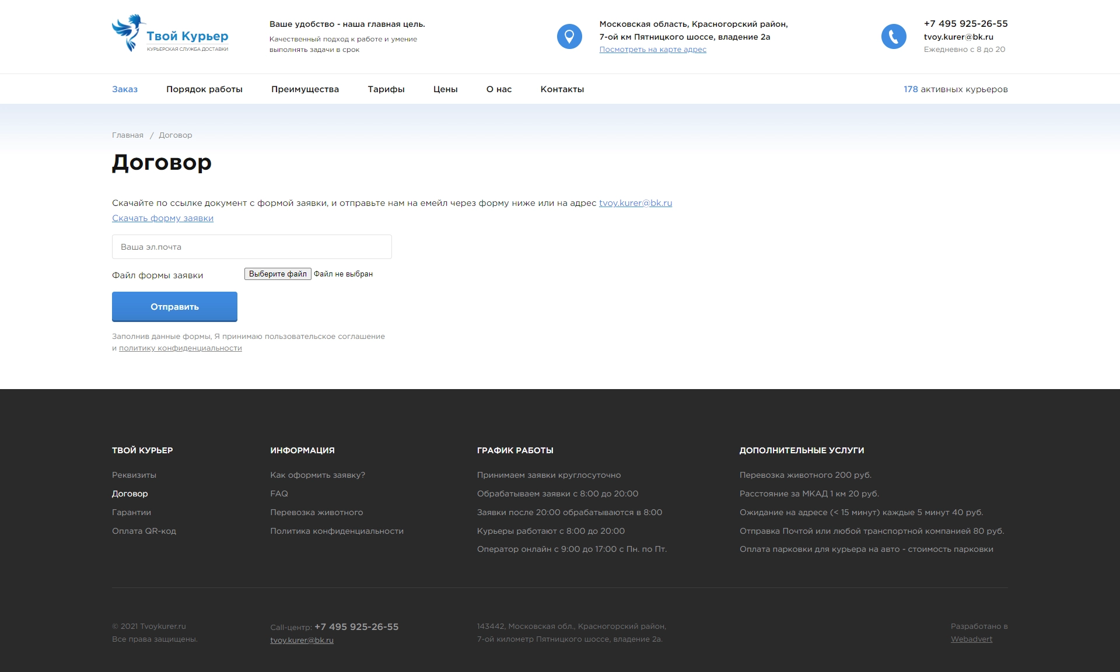Click footer text Курьеры работают с 8:00 до 20:00
The height and width of the screenshot is (672, 1120).
tap(551, 531)
